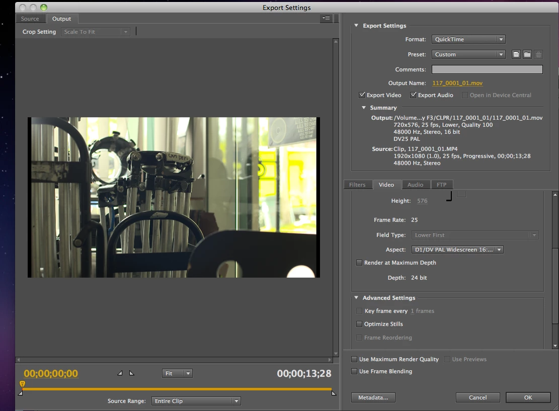Click the timeline in point marker
Image resolution: width=559 pixels, height=411 pixels.
tap(20, 393)
